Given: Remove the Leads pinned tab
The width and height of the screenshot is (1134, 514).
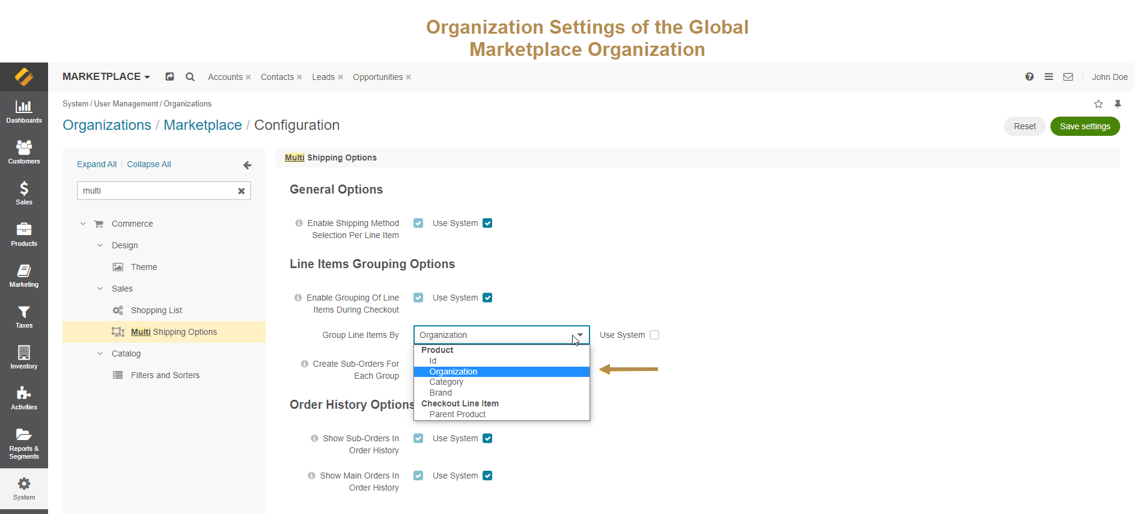Looking at the screenshot, I should (x=340, y=77).
